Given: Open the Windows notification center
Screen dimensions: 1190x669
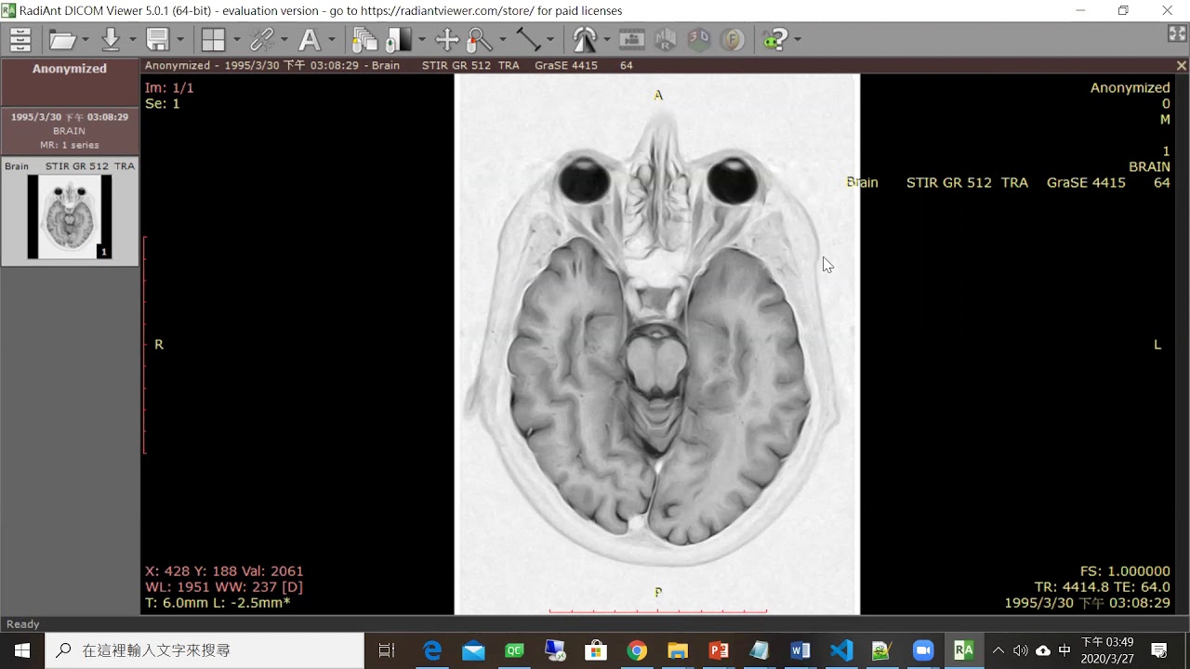Looking at the screenshot, I should (x=1159, y=650).
